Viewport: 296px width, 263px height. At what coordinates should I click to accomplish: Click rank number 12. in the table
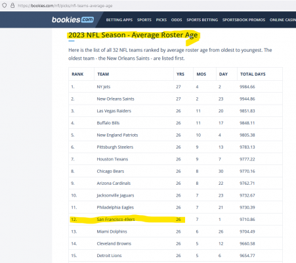point(74,220)
